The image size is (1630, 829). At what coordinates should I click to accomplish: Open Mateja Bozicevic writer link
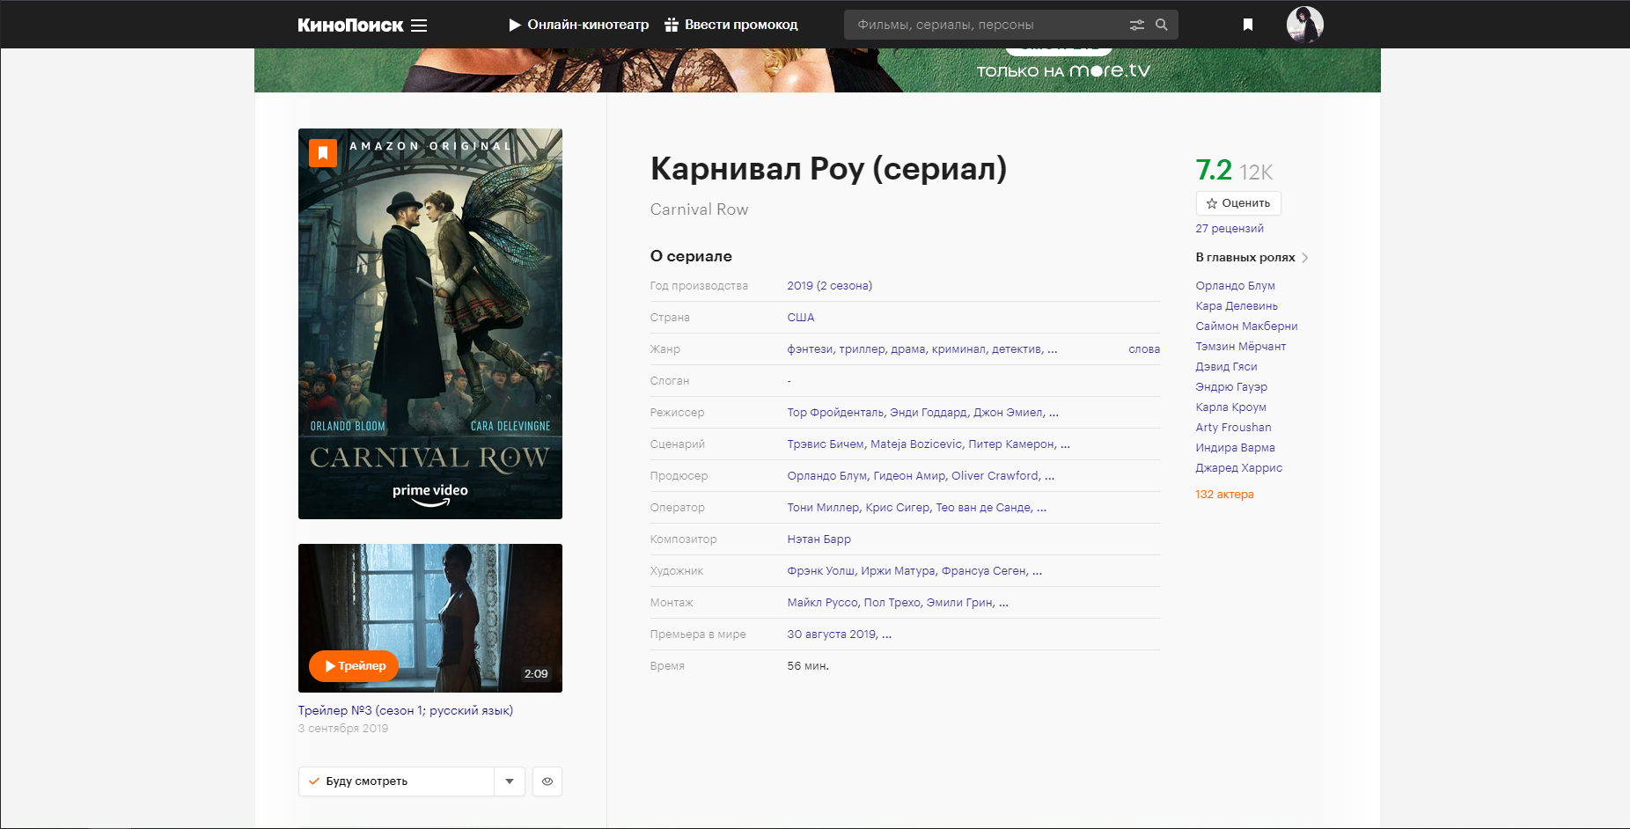pos(916,444)
